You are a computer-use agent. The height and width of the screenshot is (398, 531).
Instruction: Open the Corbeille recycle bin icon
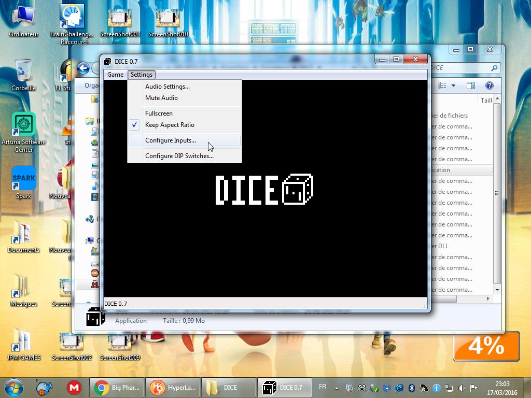click(23, 72)
